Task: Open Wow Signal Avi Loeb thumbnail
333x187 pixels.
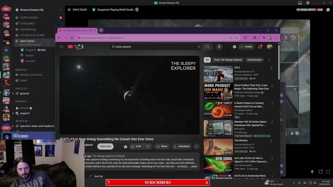Action: click(218, 165)
